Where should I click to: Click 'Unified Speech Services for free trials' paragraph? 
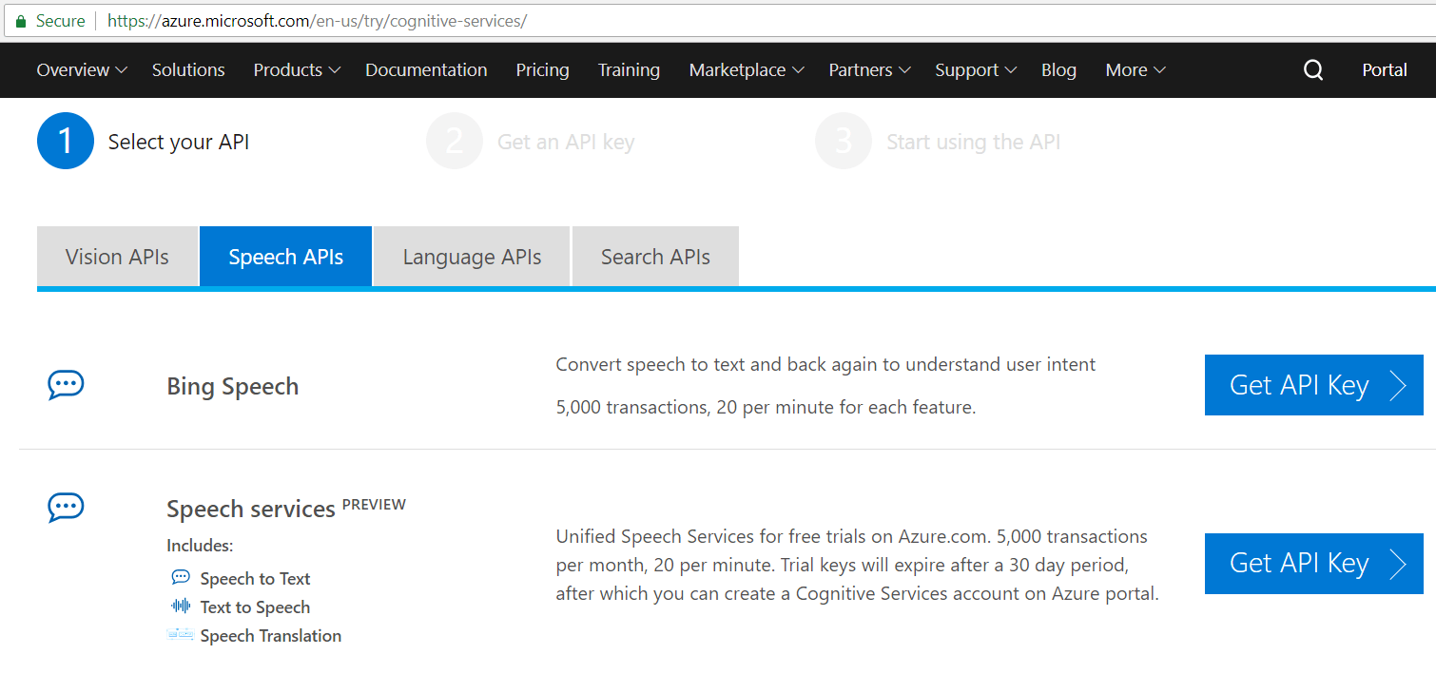click(x=857, y=566)
